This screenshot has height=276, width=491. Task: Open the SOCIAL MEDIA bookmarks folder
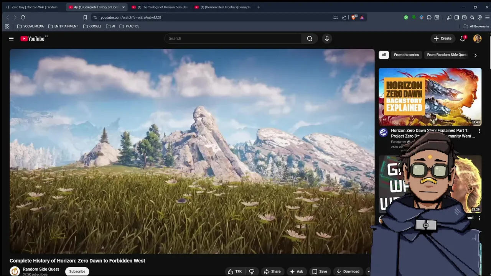(30, 26)
